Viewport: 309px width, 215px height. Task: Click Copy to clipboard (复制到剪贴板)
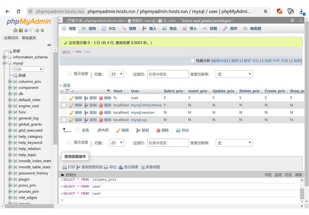[90, 167]
